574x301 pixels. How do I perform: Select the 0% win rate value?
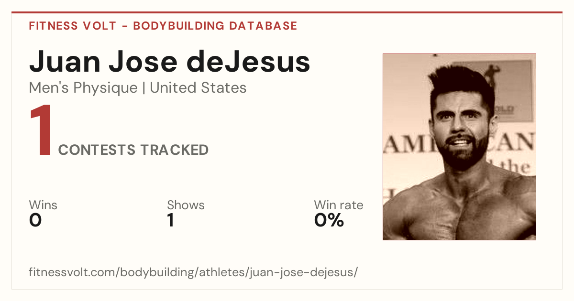click(x=329, y=220)
